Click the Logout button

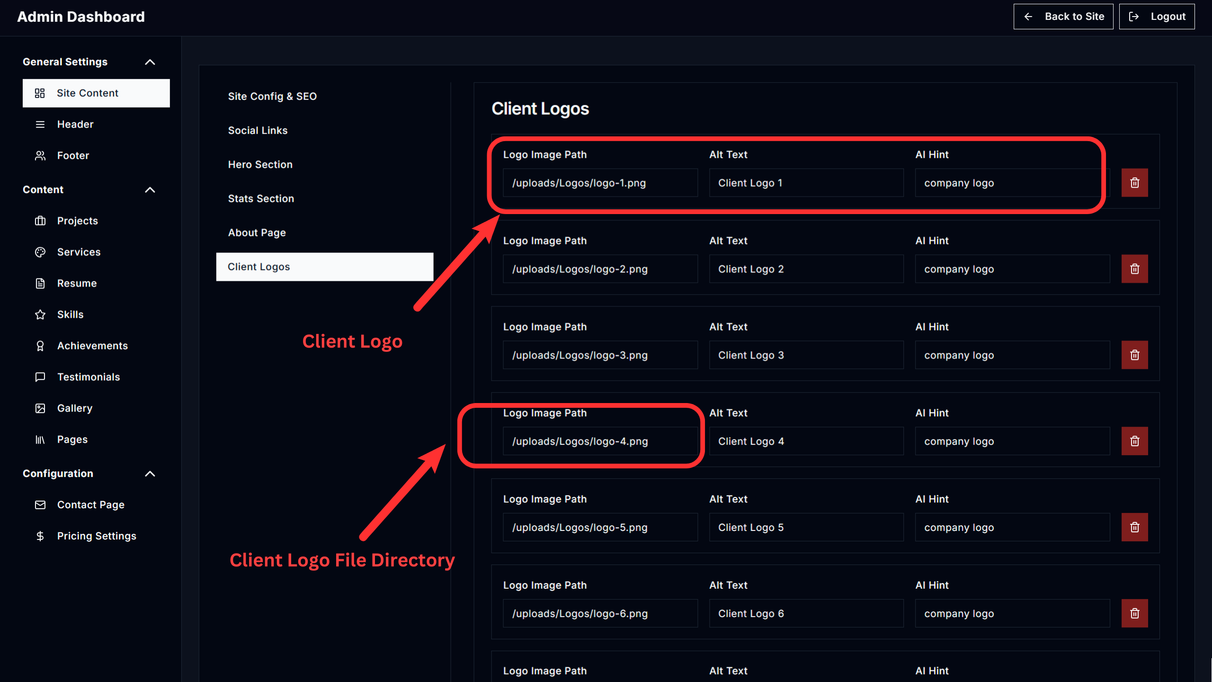click(1156, 17)
